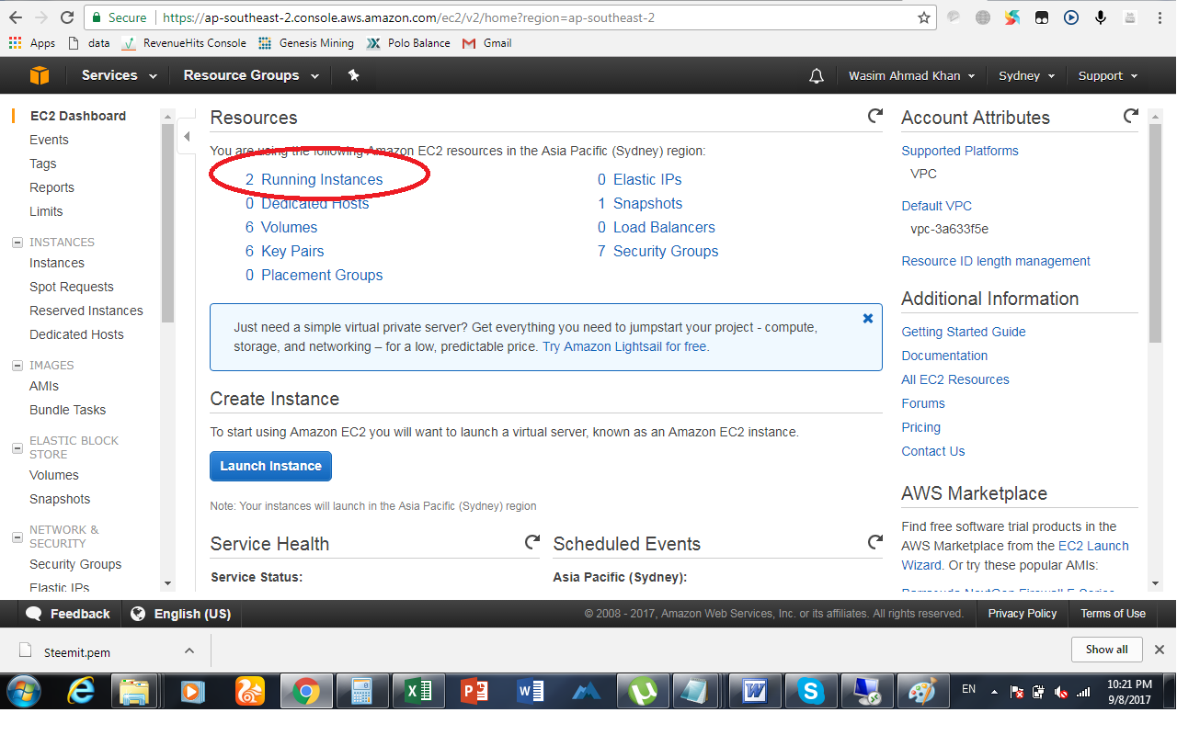Click Try Amazon Lightsail for free

pos(625,347)
